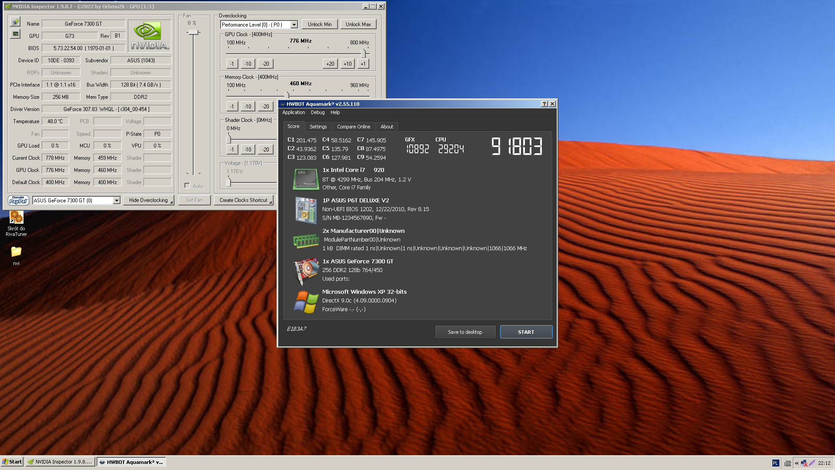Viewport: 835px width, 470px height.
Task: Click Memory Clock -20 button
Action: [x=266, y=107]
